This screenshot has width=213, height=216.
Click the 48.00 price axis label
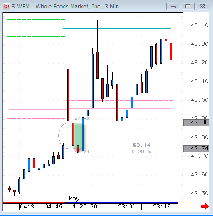coord(200,100)
